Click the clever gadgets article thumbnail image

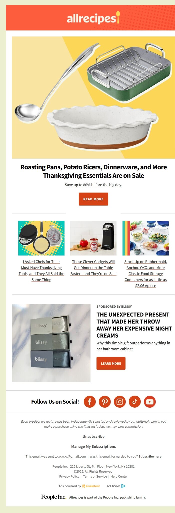93,238
